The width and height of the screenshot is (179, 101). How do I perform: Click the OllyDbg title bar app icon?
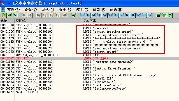3,3
